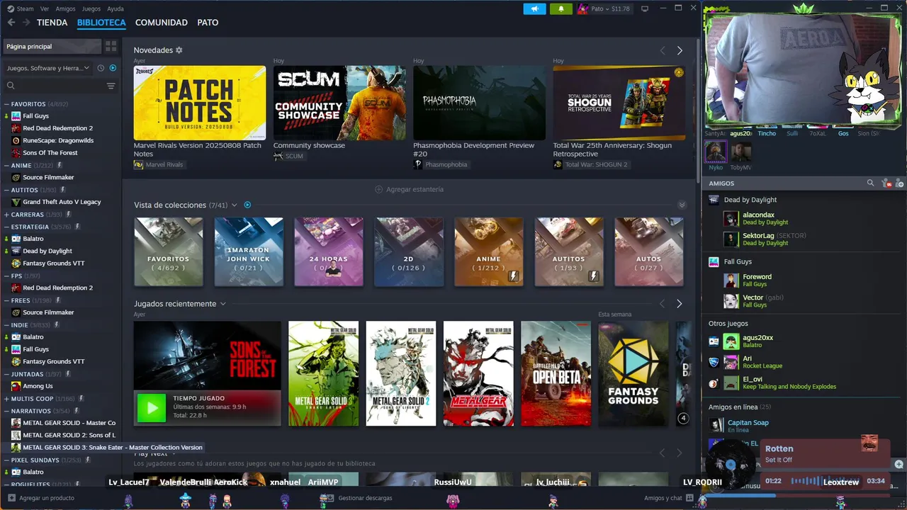The image size is (907, 510).
Task: Click the library search magnifier icon
Action: tap(11, 86)
